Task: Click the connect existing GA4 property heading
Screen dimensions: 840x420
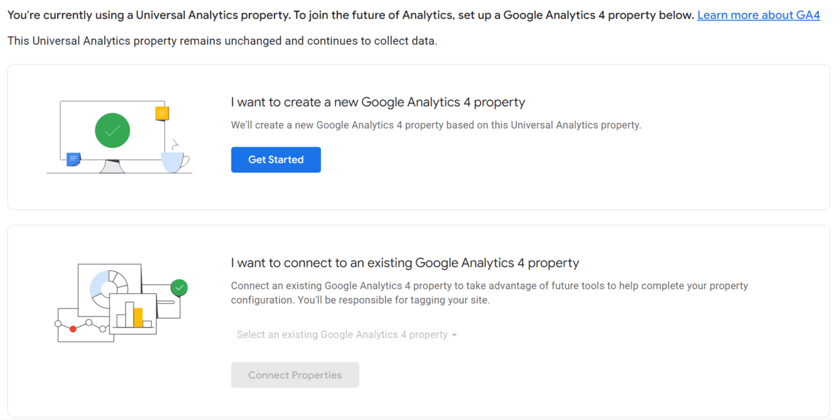Action: coord(405,263)
